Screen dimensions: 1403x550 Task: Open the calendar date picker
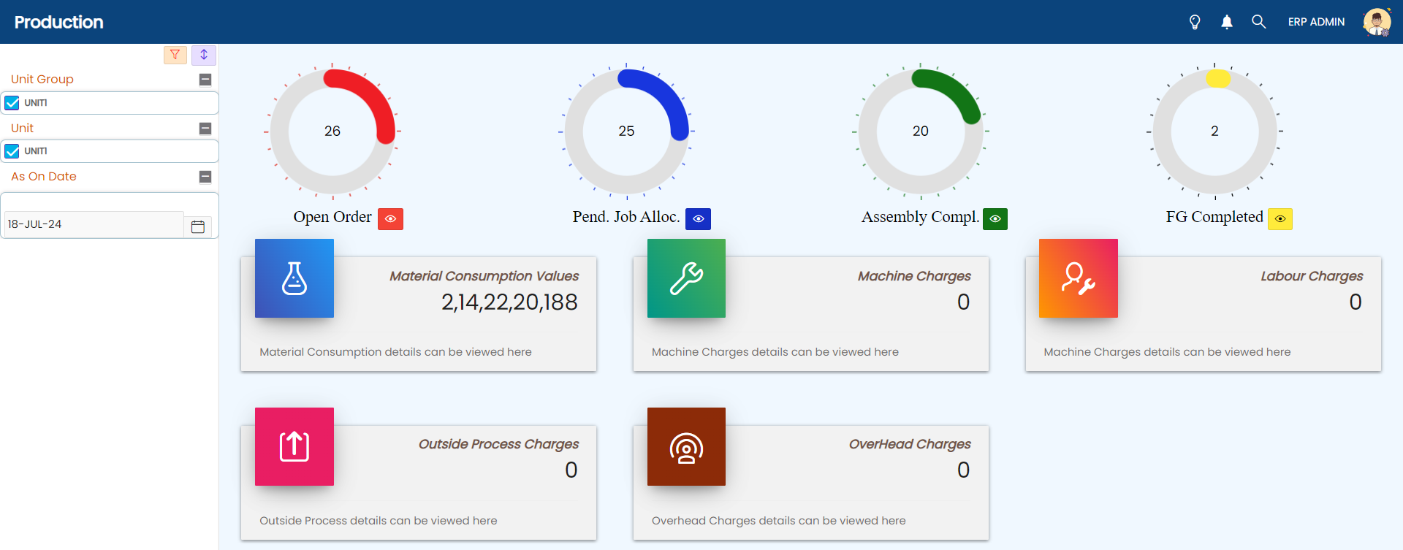(x=197, y=226)
